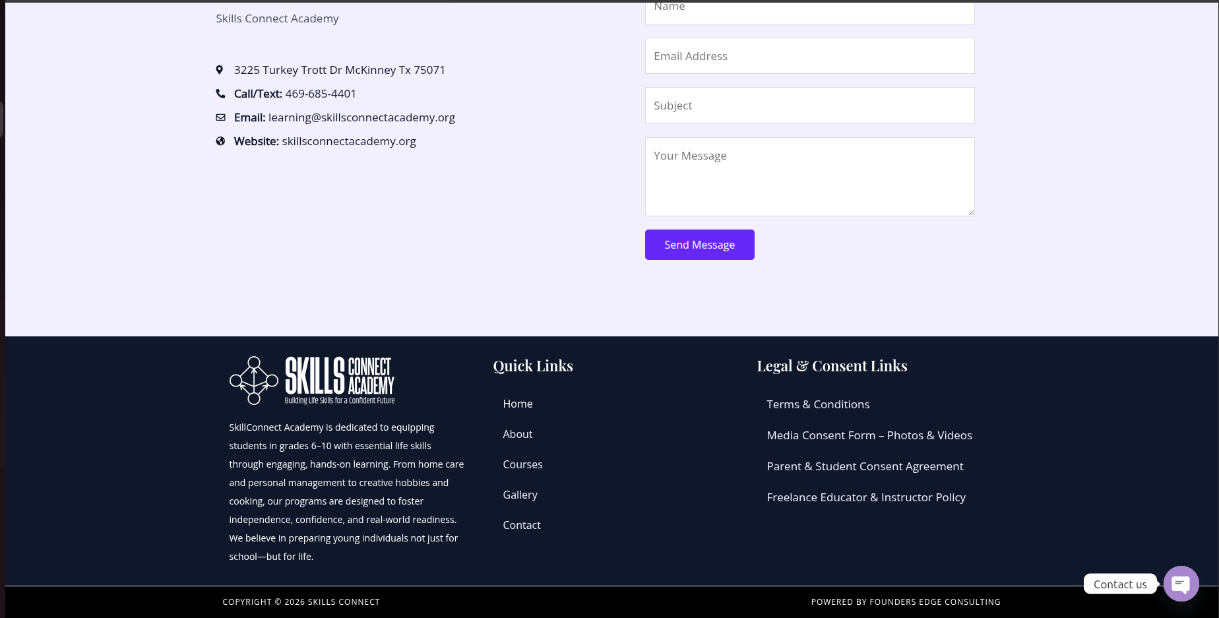The image size is (1219, 618).
Task: Open the Courses footer link
Action: click(x=522, y=464)
